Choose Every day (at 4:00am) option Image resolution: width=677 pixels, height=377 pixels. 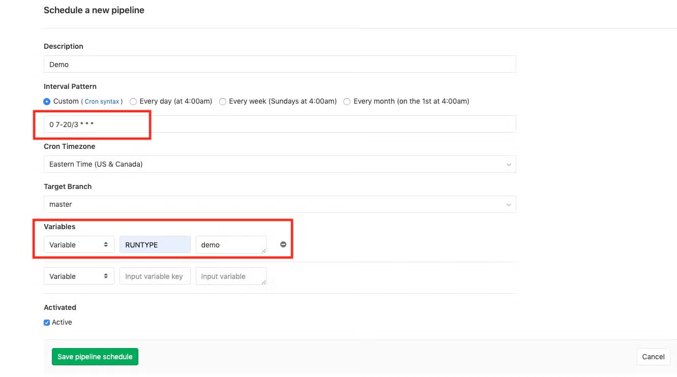coord(133,102)
